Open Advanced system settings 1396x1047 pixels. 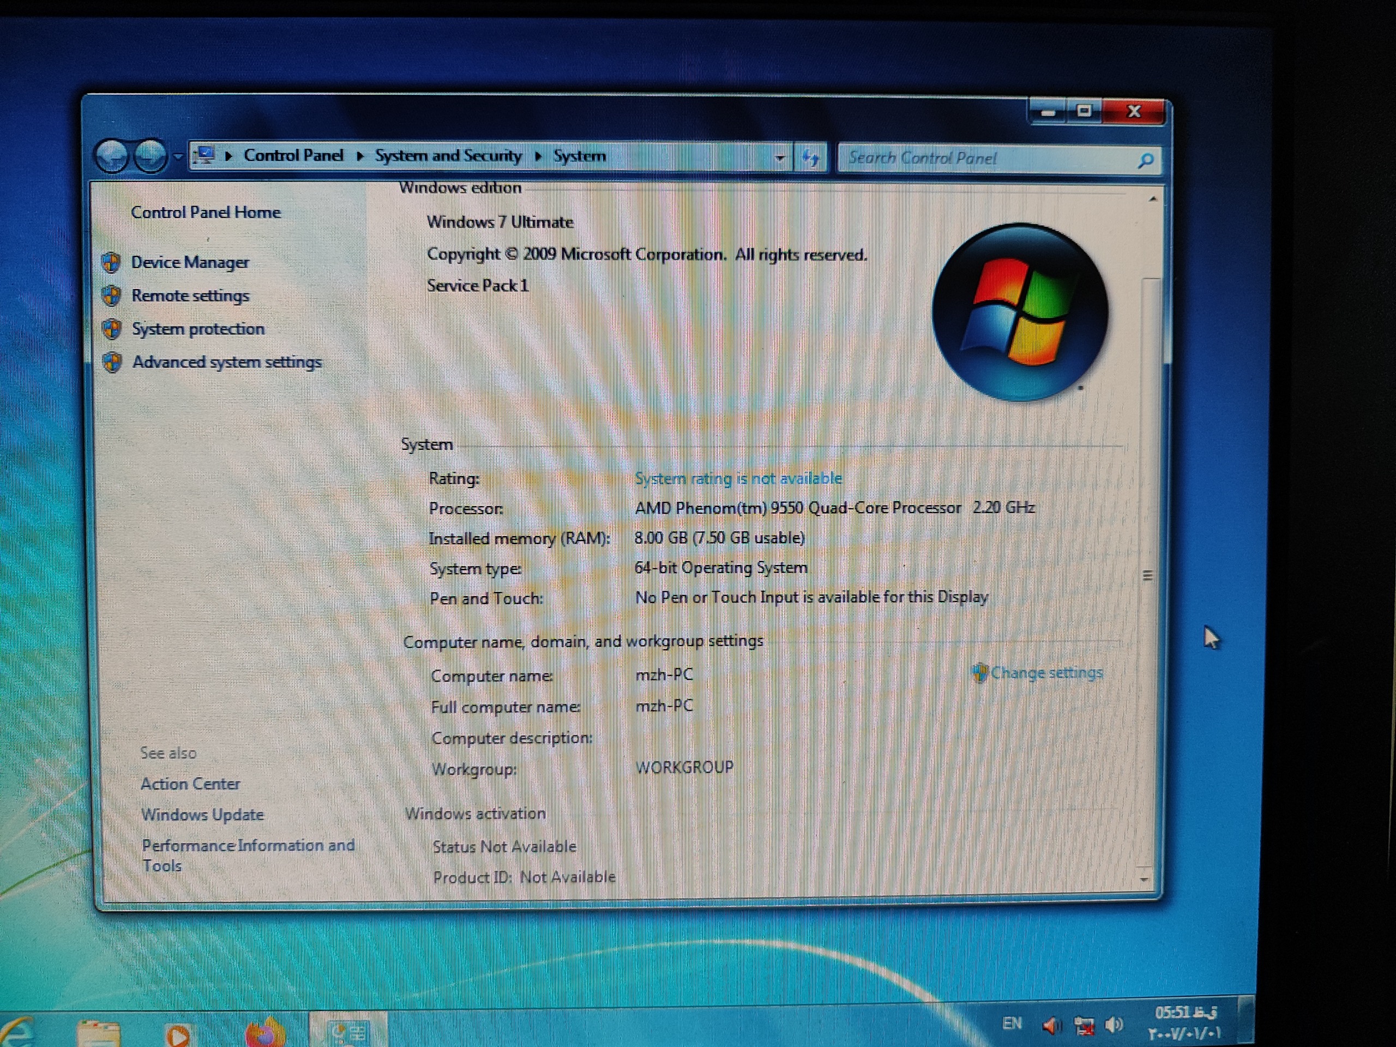[227, 362]
